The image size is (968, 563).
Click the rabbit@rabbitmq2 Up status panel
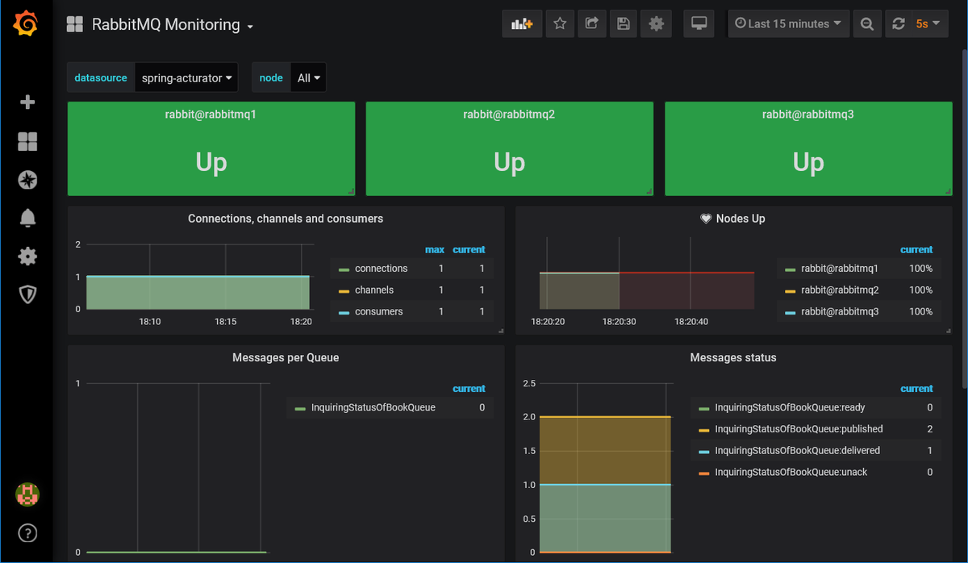coord(509,149)
